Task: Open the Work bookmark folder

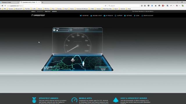Action: pos(128,9)
